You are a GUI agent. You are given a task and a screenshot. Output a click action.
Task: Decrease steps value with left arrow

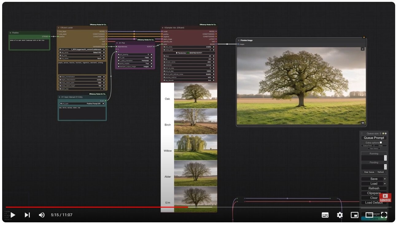click(x=164, y=56)
